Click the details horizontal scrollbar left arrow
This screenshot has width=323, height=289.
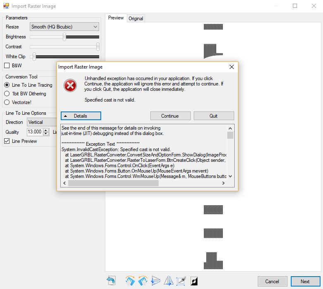pyautogui.click(x=64, y=183)
